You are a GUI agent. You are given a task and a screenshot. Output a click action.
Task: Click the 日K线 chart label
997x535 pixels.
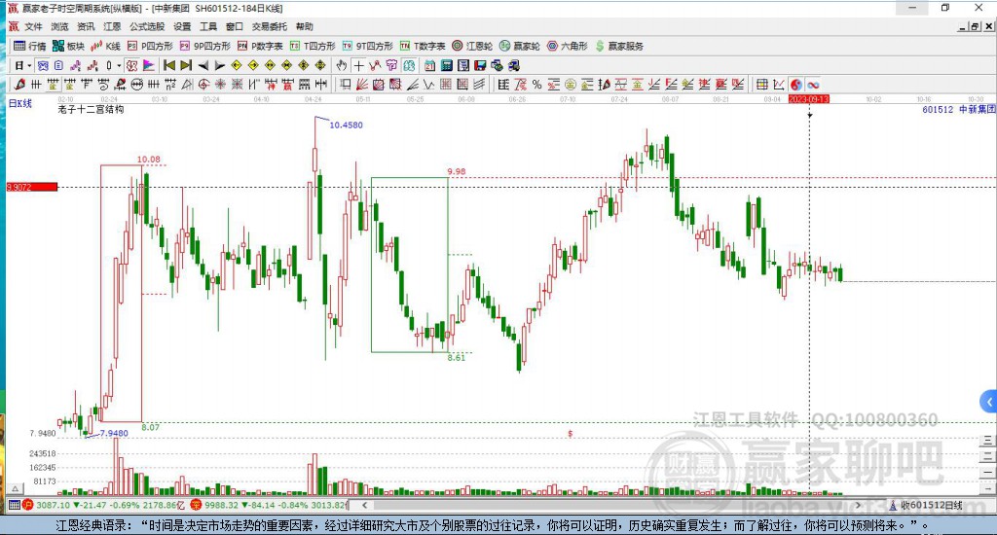coord(20,103)
